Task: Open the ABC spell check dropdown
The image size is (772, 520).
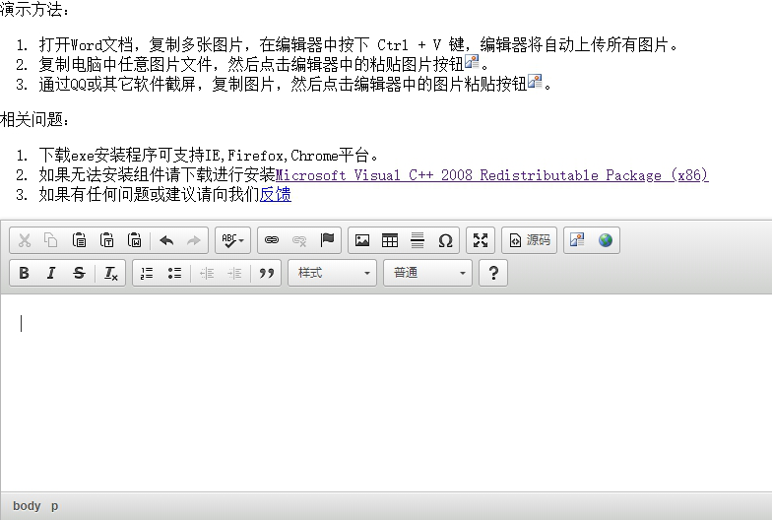Action: click(232, 240)
